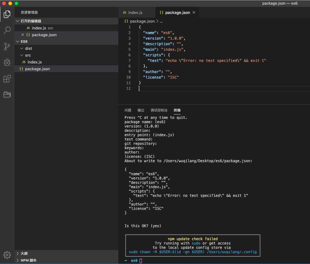Click braces icon on package.json tab

coord(161,12)
